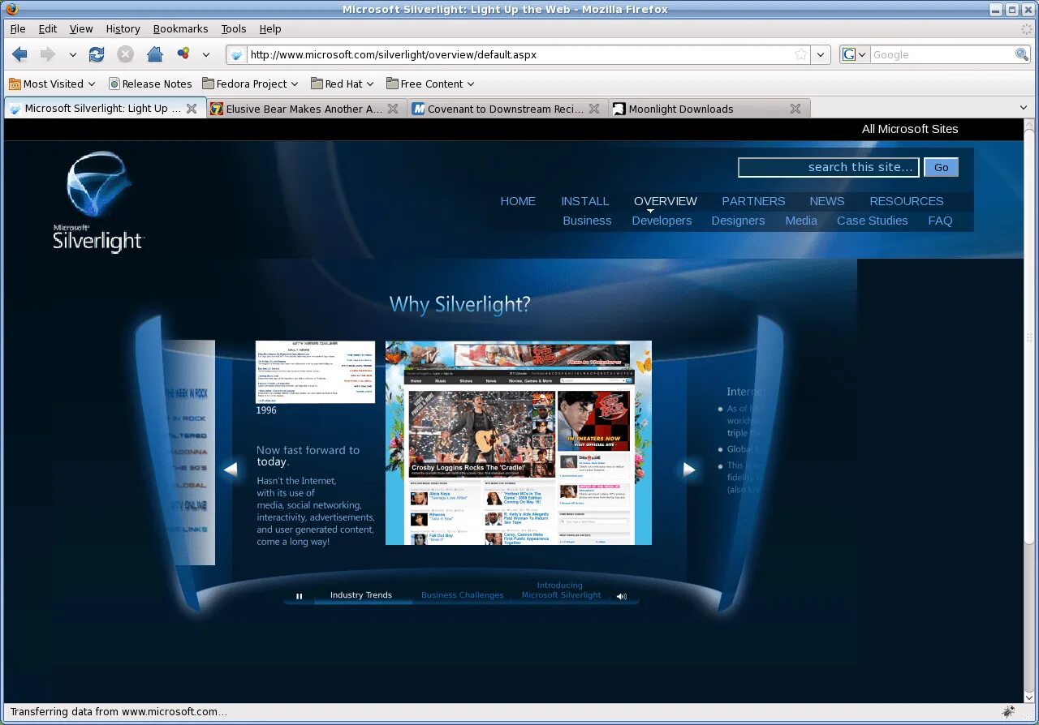Click the site search input field

point(829,167)
